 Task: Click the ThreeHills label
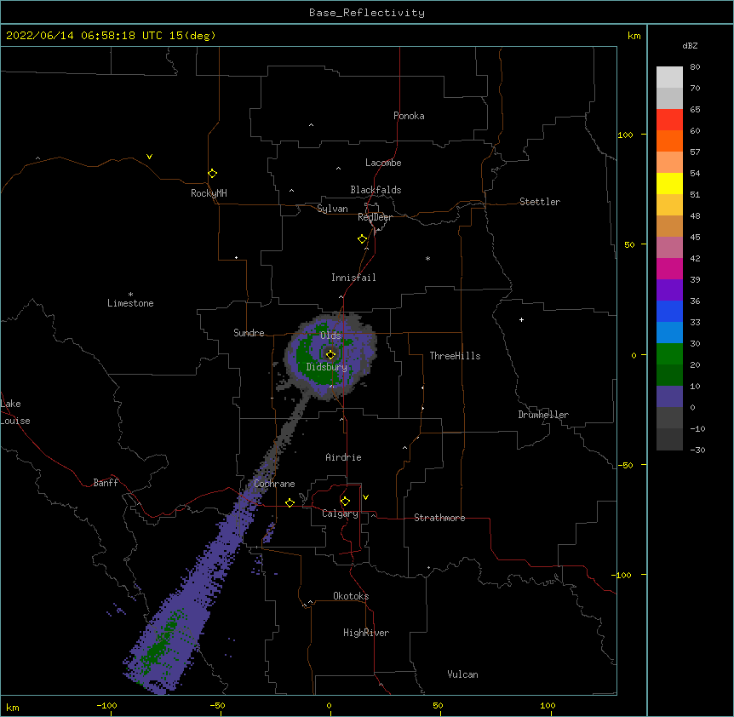coord(455,356)
